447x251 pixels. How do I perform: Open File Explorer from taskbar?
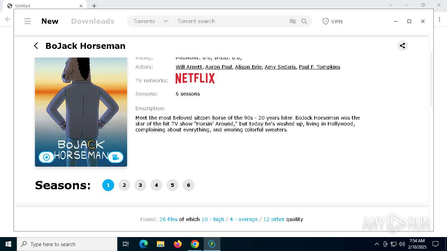[x=160, y=244]
